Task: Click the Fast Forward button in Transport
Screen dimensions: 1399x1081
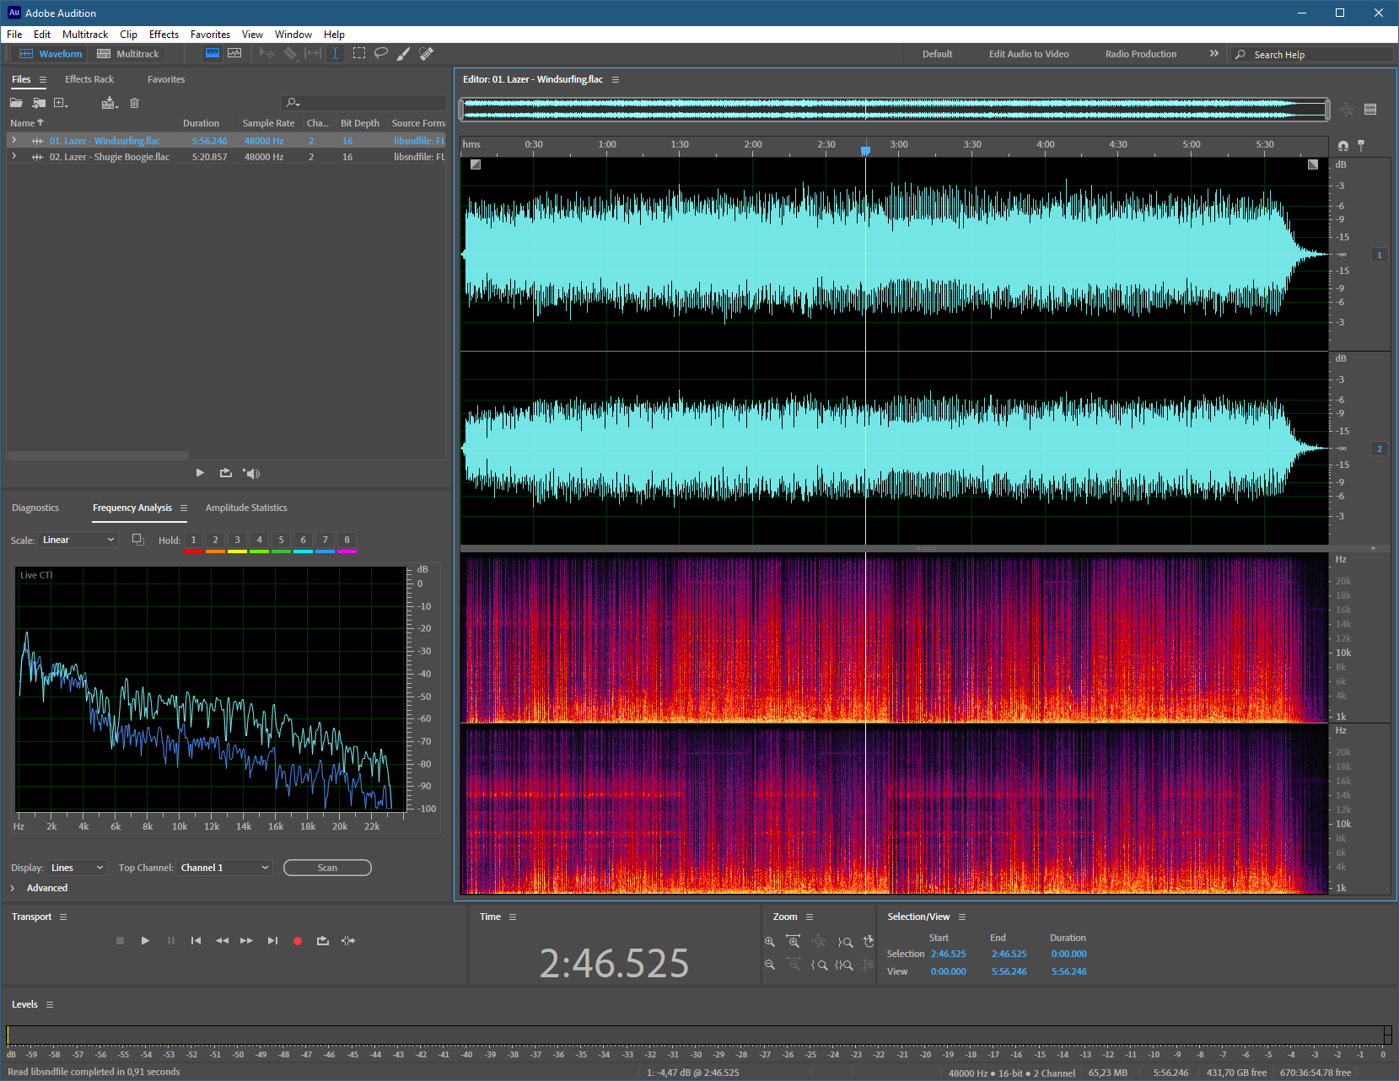Action: (246, 940)
